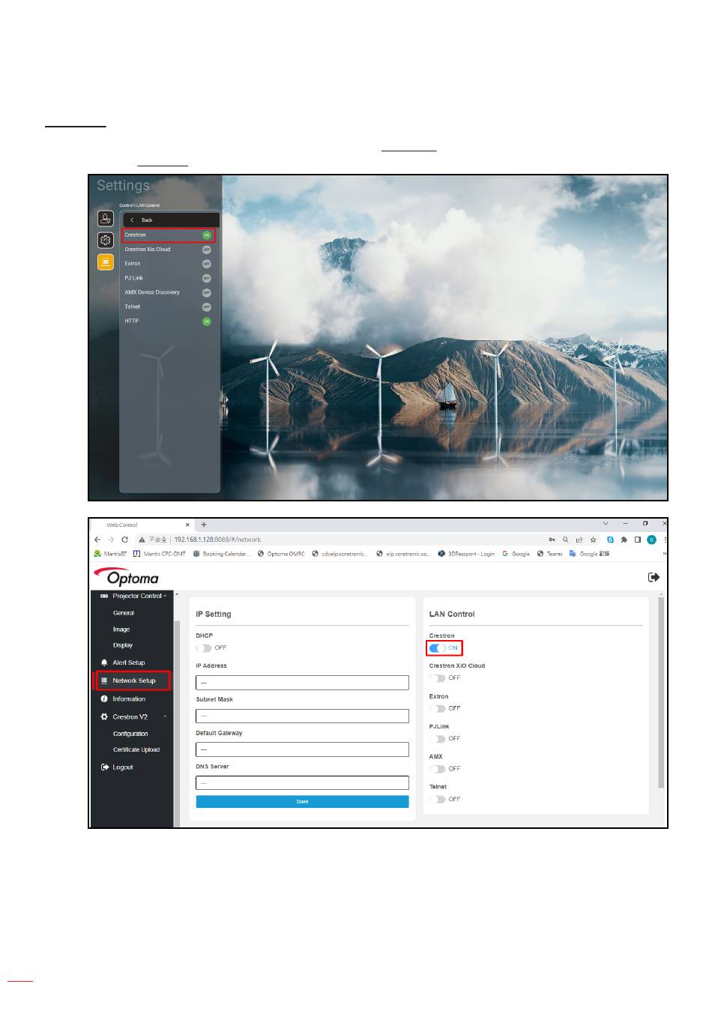
Task: Collapse the Crestron V2 menu arrow
Action: 165,717
